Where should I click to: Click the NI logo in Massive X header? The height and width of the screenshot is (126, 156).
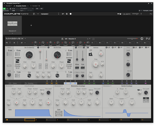[x=148, y=39]
